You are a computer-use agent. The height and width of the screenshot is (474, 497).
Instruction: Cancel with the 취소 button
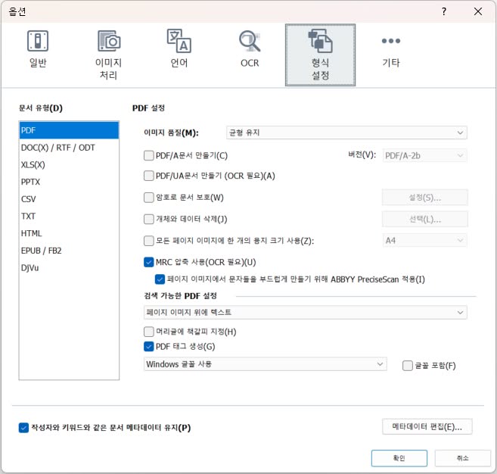point(462,458)
